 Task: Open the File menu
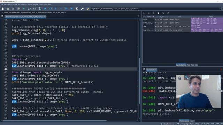tap(2, 5)
